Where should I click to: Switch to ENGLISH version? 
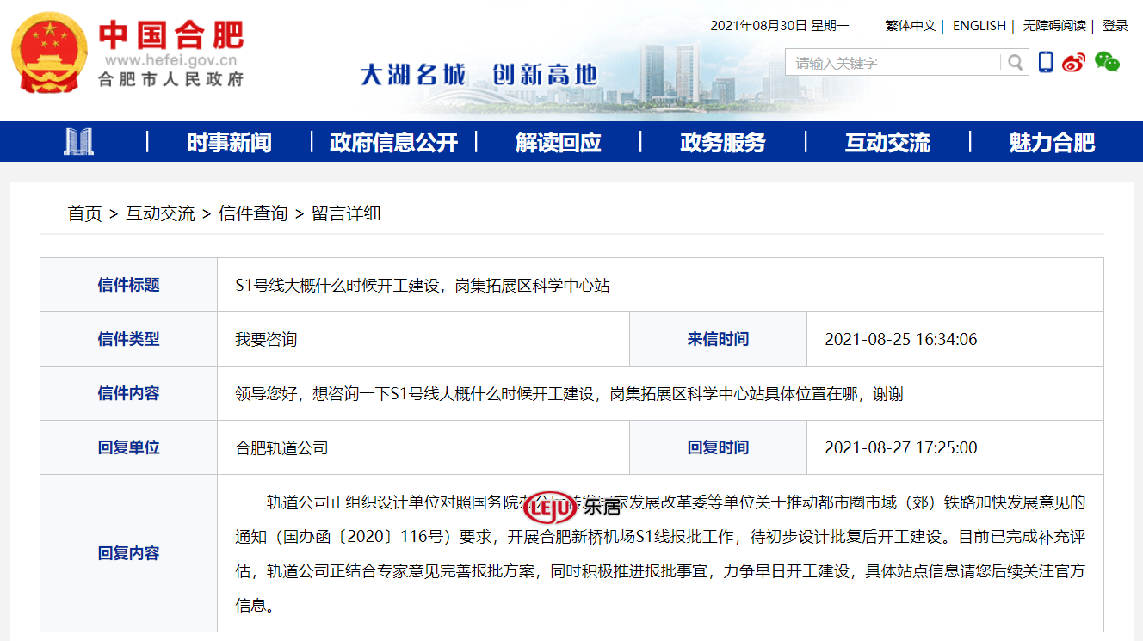[x=979, y=26]
